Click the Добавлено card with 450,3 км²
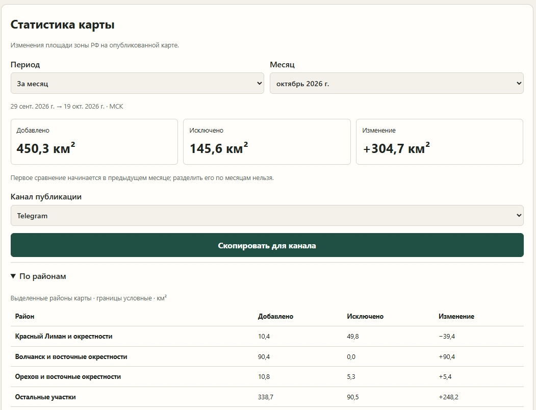The image size is (536, 410). pos(94,142)
